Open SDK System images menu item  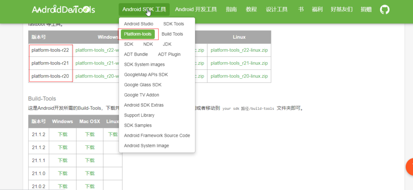pyautogui.click(x=144, y=65)
